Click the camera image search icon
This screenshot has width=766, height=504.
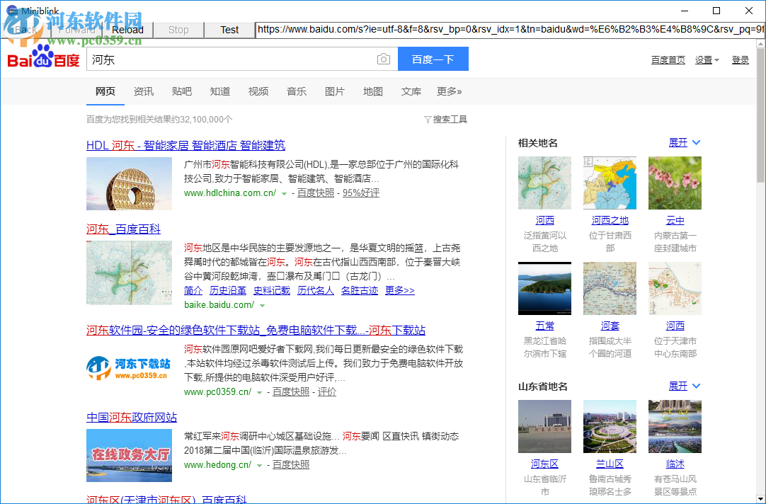coord(383,59)
